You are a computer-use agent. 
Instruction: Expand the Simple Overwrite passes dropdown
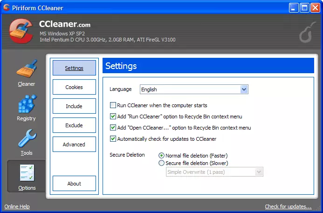click(259, 172)
